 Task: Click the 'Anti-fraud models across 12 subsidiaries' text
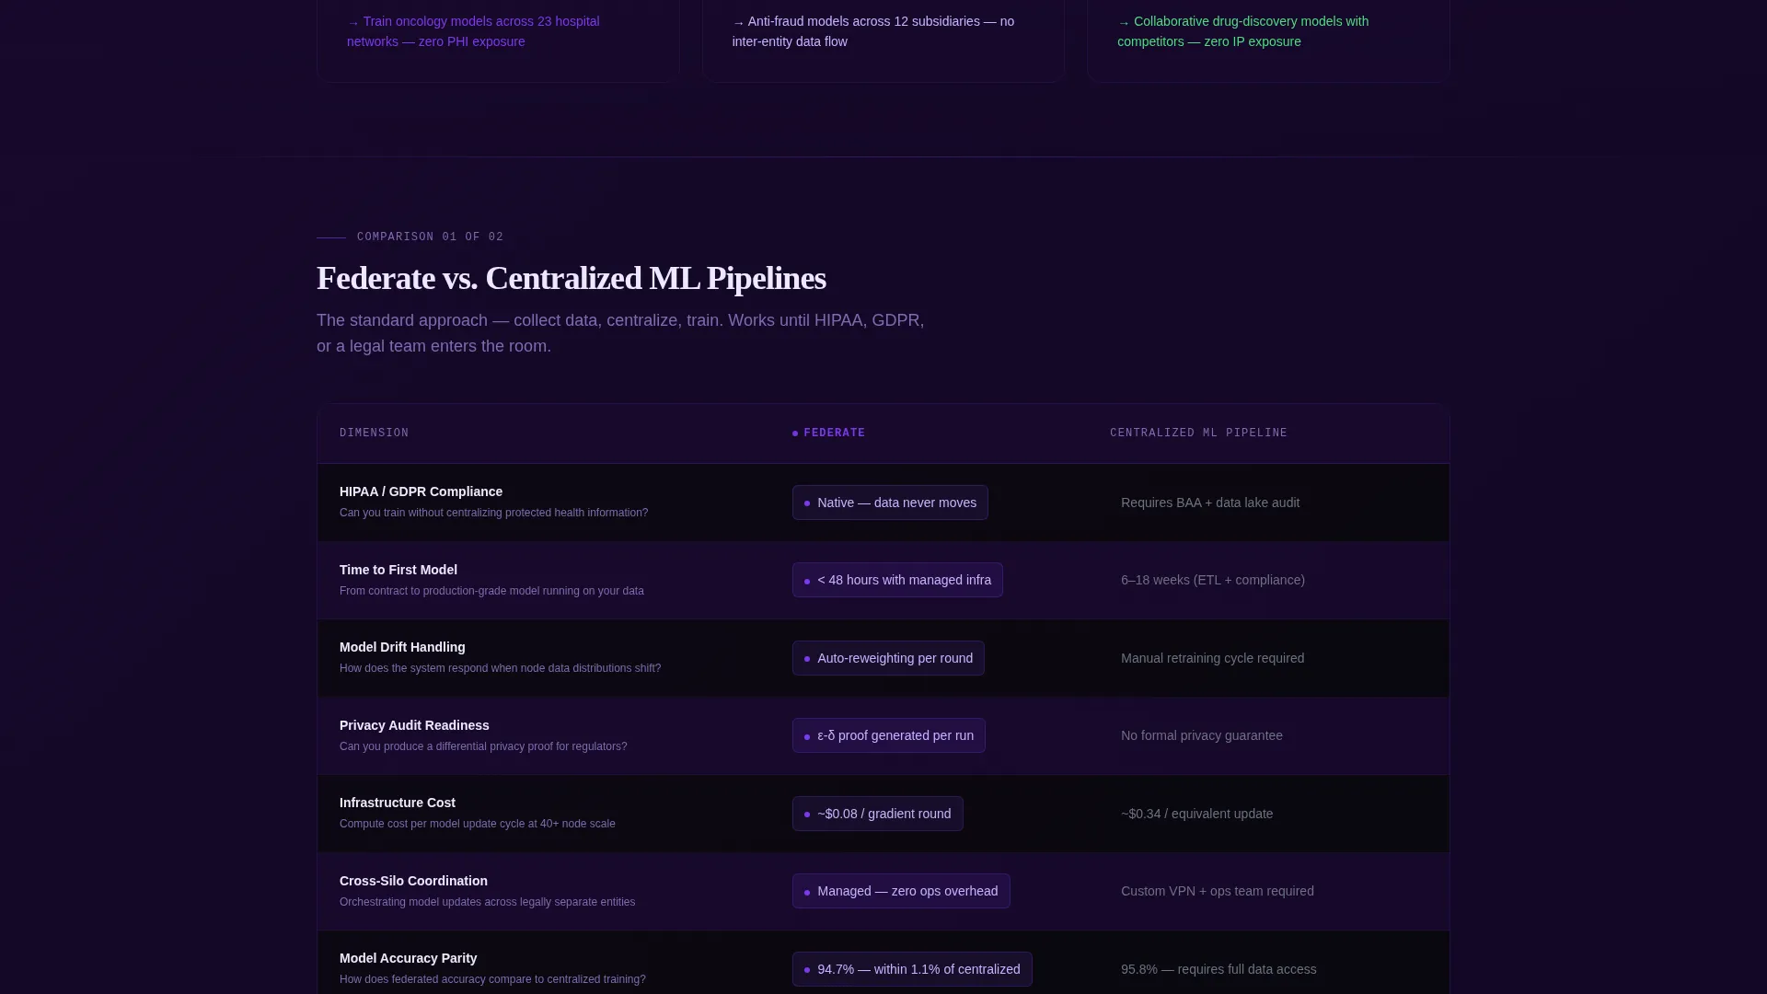873,31
